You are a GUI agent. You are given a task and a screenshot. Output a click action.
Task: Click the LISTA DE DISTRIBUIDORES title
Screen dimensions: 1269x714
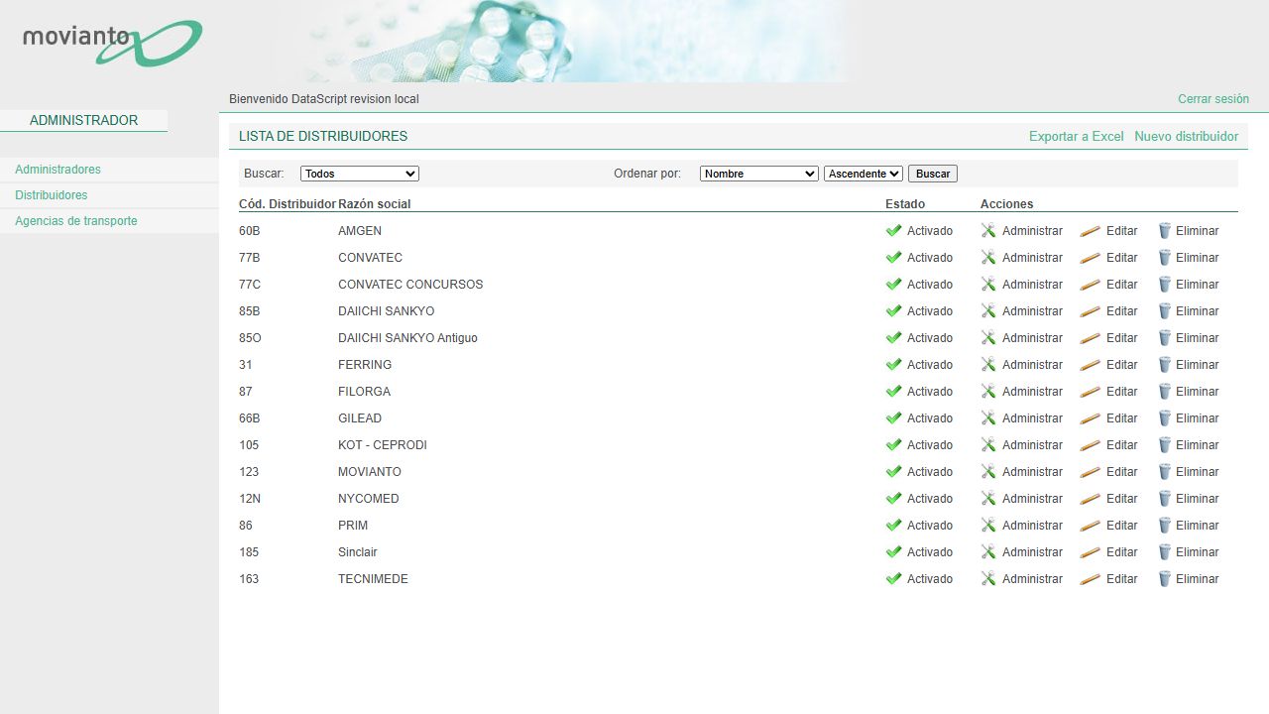tap(323, 137)
